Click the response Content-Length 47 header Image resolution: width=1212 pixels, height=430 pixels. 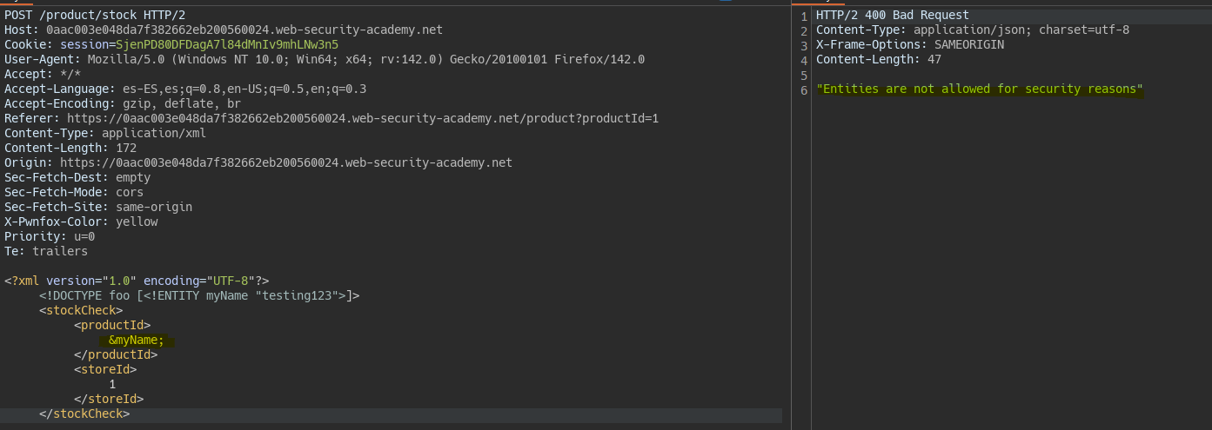click(x=879, y=59)
